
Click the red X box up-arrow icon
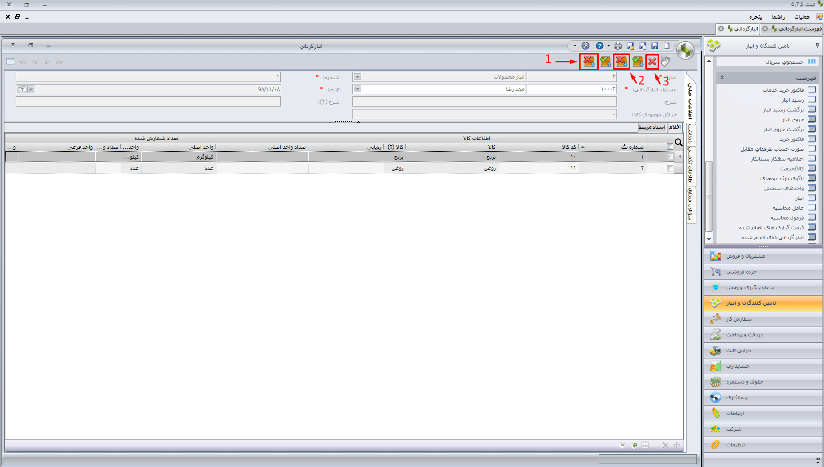[589, 62]
